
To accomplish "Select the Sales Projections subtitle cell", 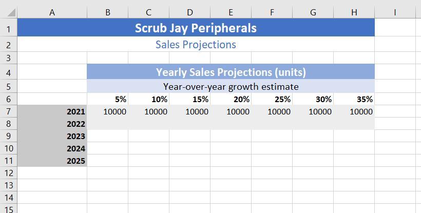I will coord(196,45).
